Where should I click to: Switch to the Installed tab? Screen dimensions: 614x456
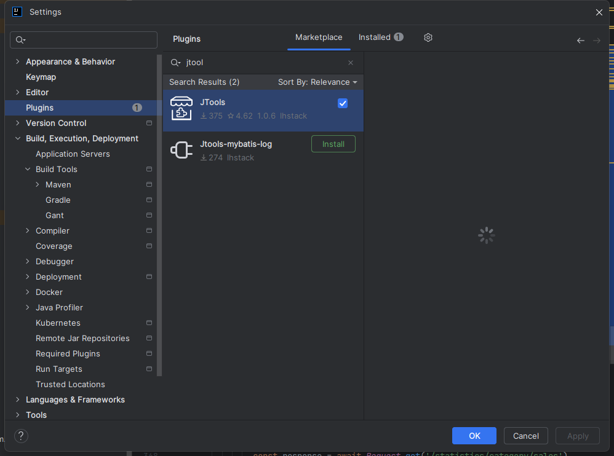coord(375,37)
